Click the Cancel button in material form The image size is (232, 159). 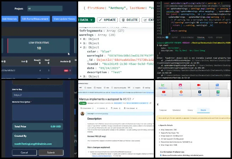tap(24, 153)
